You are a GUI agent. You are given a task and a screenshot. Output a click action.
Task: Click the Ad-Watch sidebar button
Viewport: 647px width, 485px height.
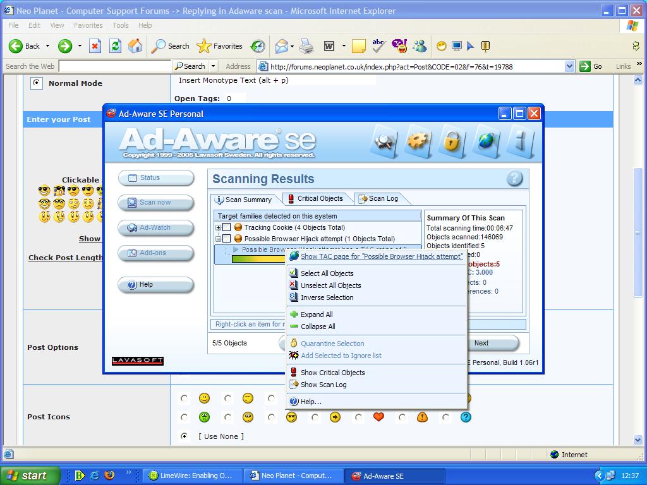tap(156, 227)
